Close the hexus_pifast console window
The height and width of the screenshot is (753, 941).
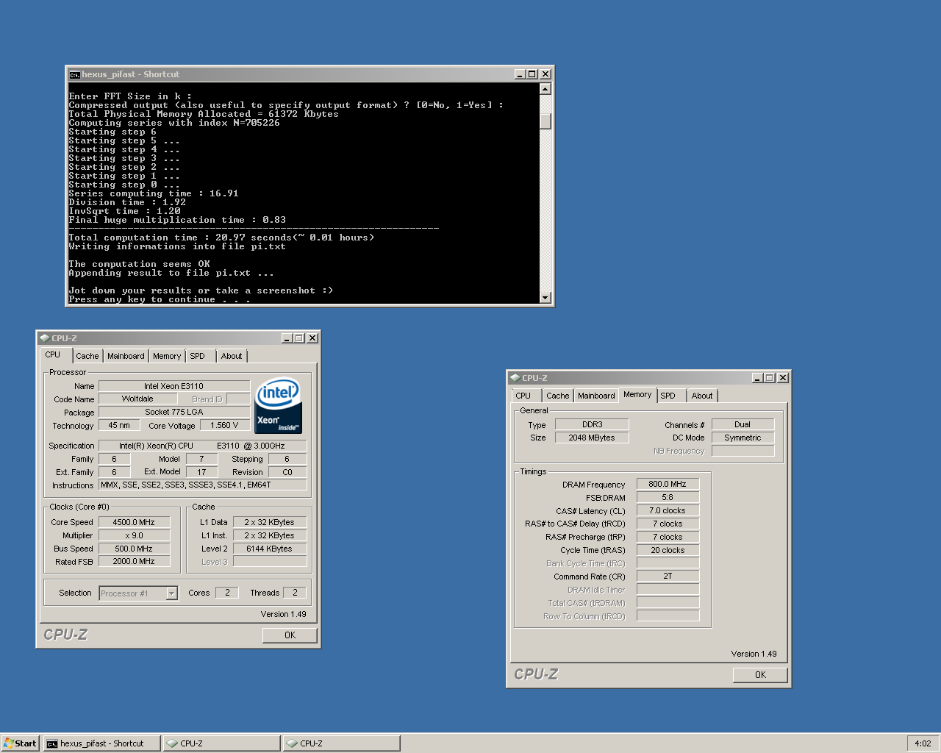tap(545, 74)
